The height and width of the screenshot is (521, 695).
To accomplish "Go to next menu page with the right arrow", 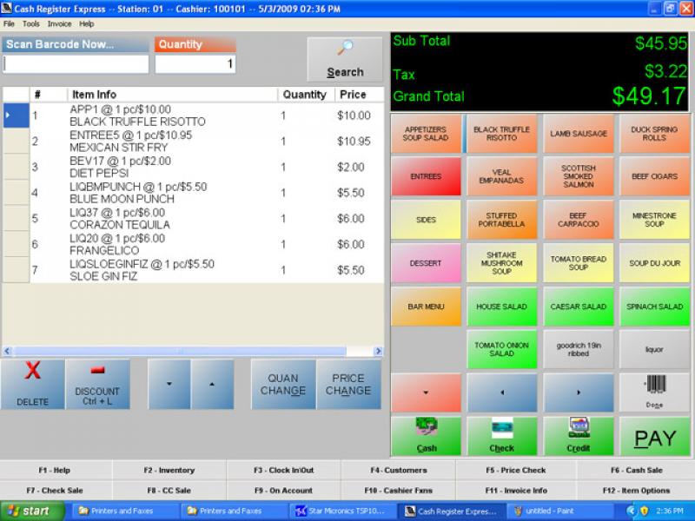I will point(579,392).
